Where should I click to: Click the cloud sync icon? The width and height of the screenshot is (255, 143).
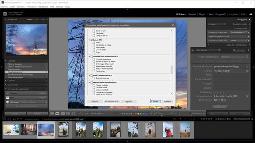(251, 14)
